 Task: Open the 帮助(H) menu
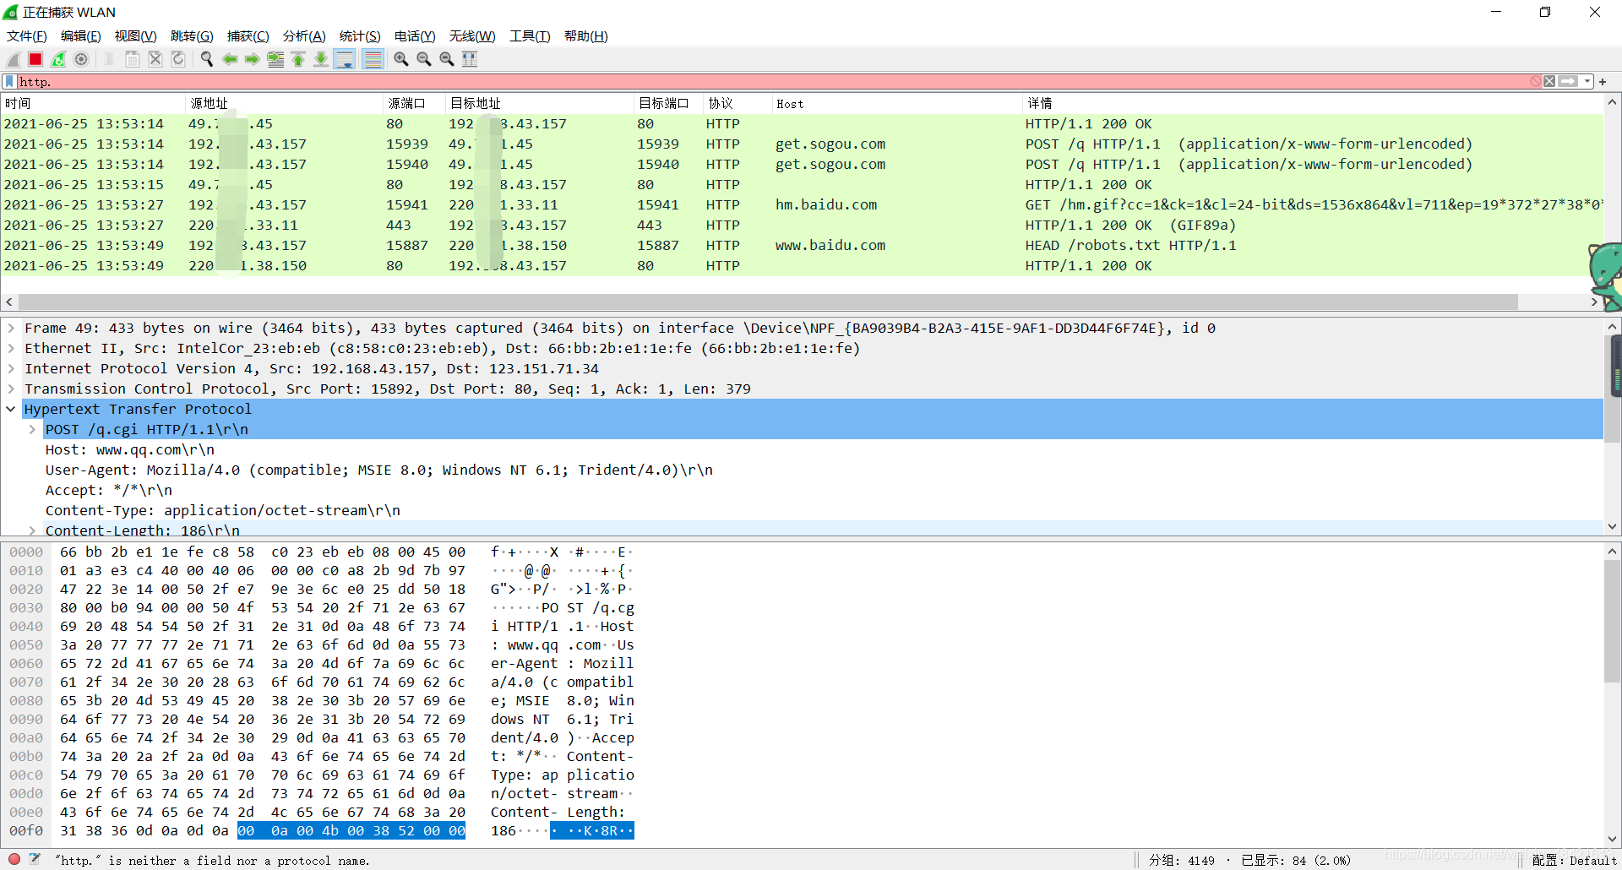tap(585, 36)
